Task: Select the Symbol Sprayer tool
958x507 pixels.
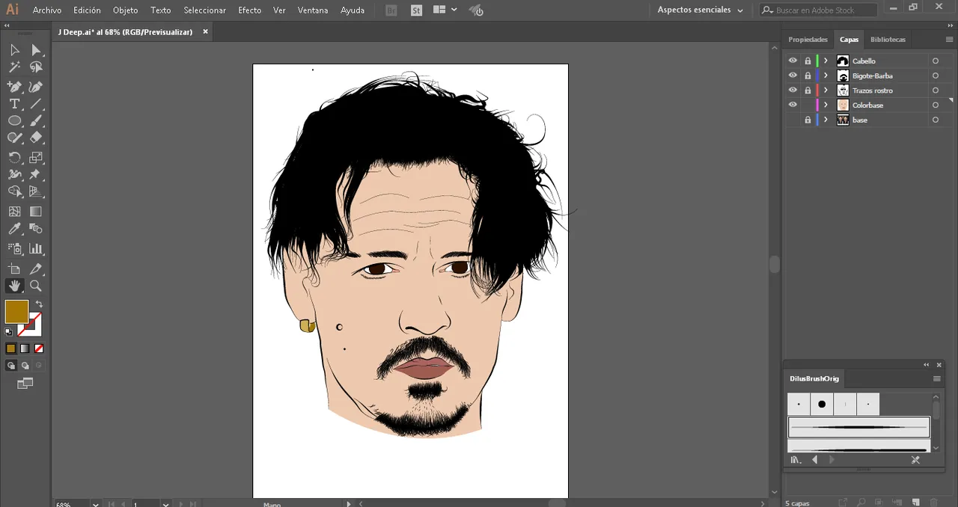Action: [x=14, y=248]
